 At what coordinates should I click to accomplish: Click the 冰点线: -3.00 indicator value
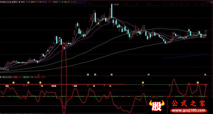[x=39, y=77]
